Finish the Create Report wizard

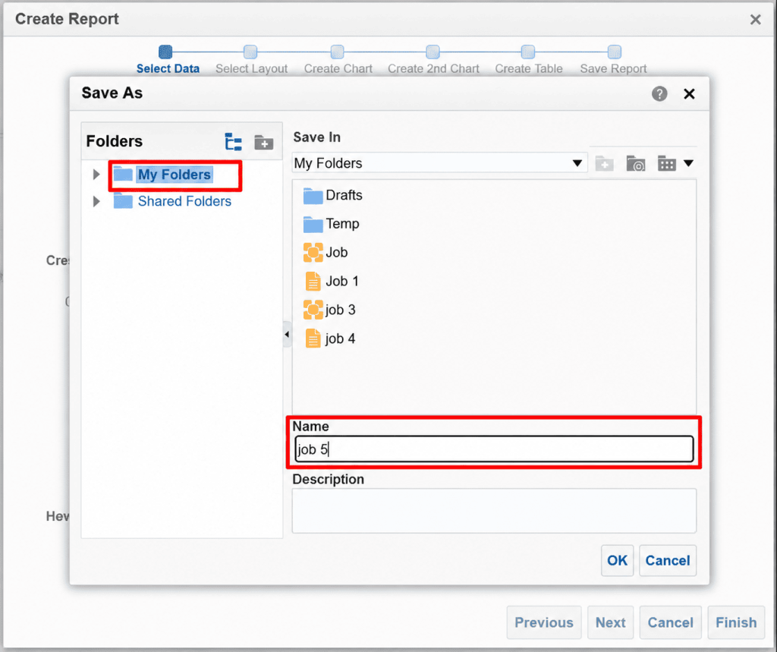[x=736, y=622]
